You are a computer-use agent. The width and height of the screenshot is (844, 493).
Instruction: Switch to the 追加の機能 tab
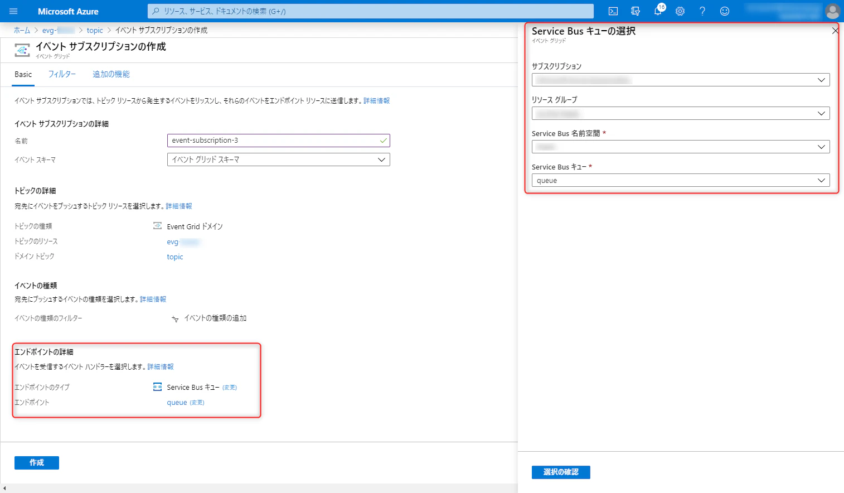pyautogui.click(x=111, y=74)
